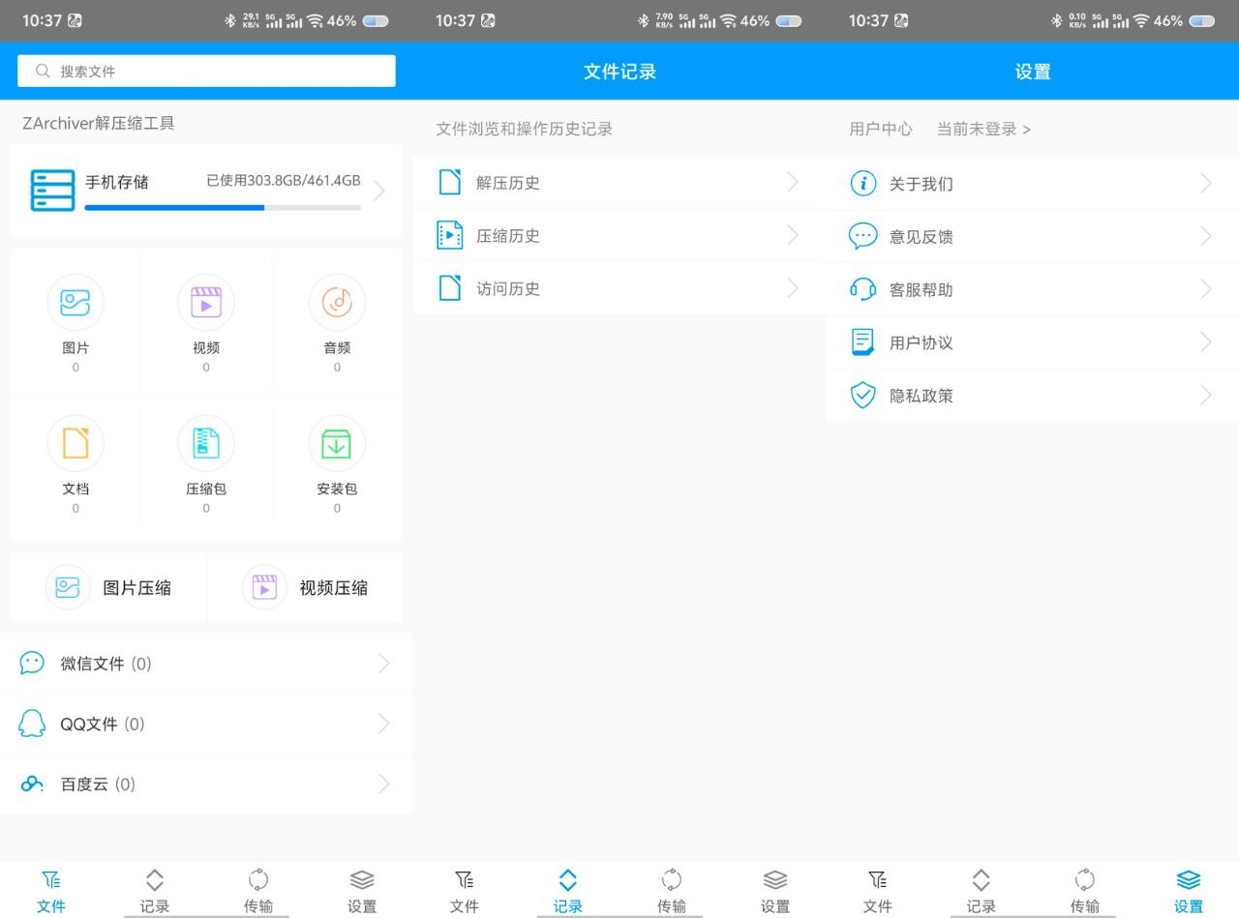Select the 安装包 (Install packages) icon

(x=336, y=442)
